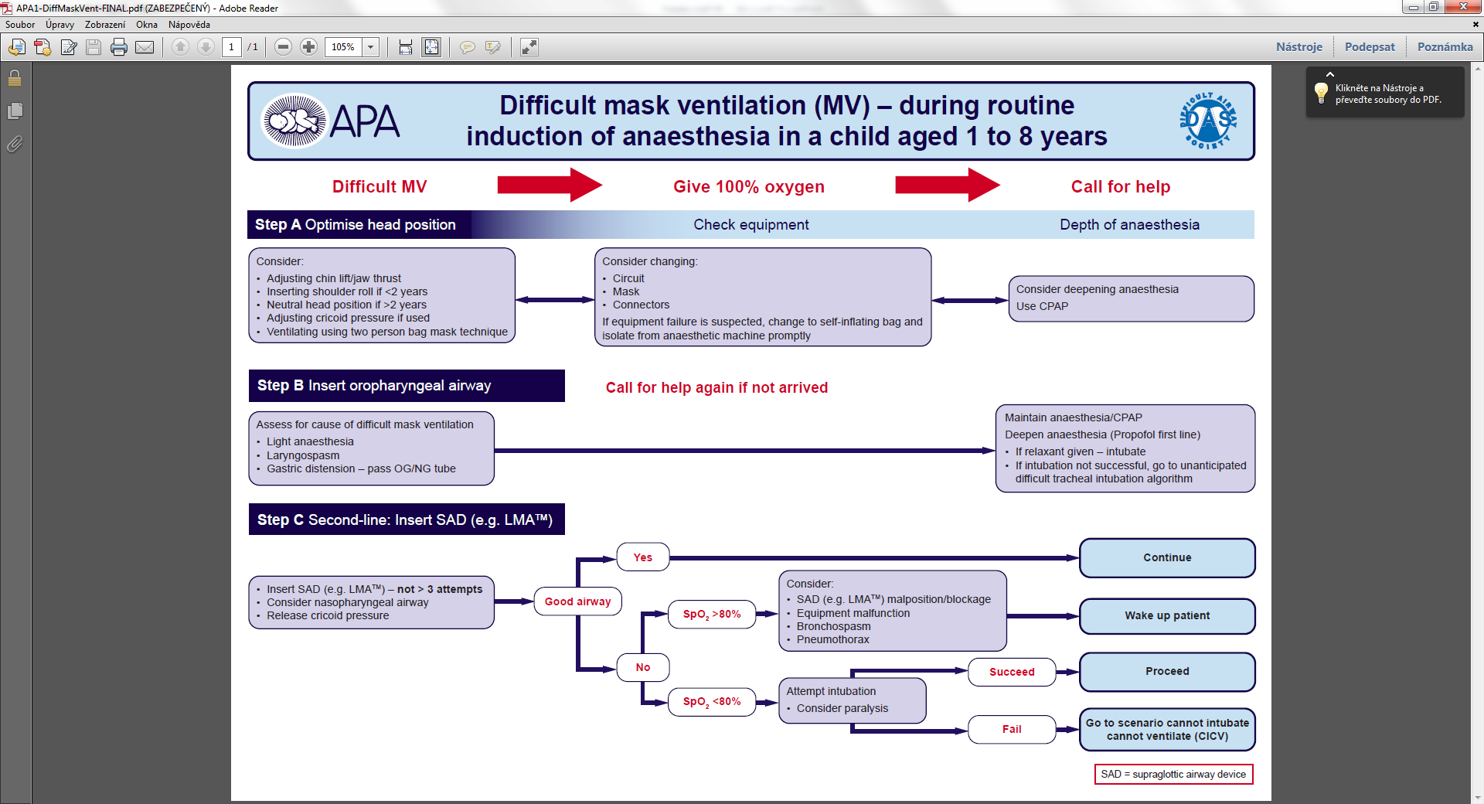This screenshot has height=804, width=1484.
Task: Select fit width scrolling mode icon
Action: 406,47
